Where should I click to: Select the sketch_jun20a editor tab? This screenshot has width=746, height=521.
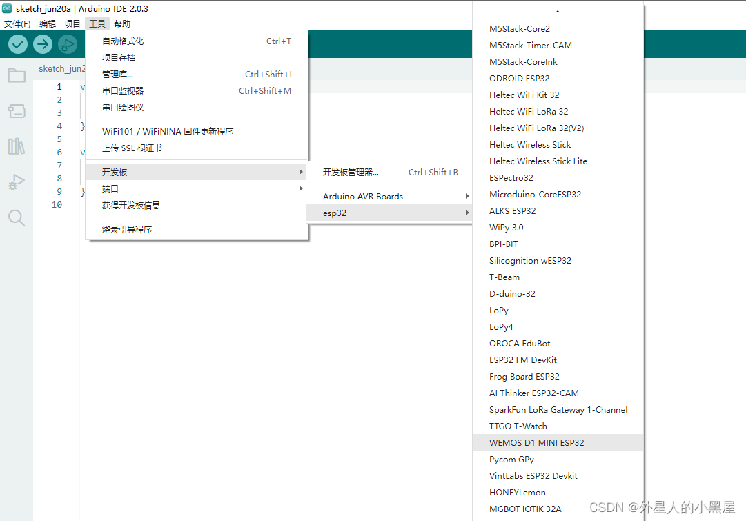[62, 68]
